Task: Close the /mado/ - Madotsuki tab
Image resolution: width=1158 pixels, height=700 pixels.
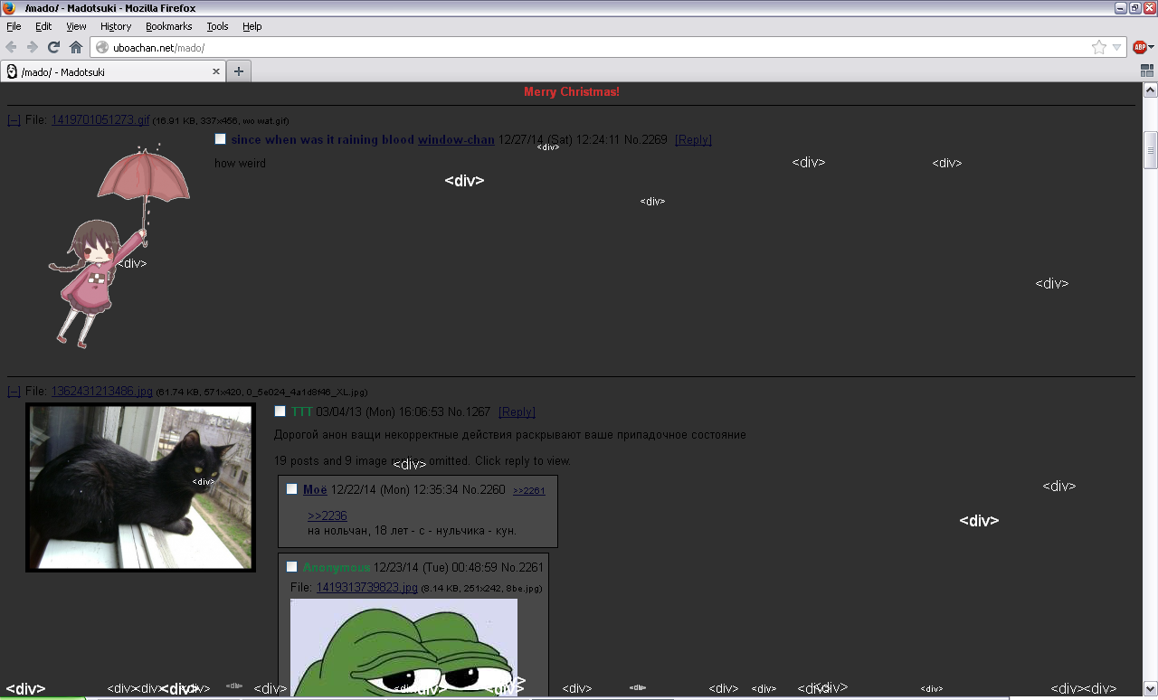Action: (x=216, y=71)
